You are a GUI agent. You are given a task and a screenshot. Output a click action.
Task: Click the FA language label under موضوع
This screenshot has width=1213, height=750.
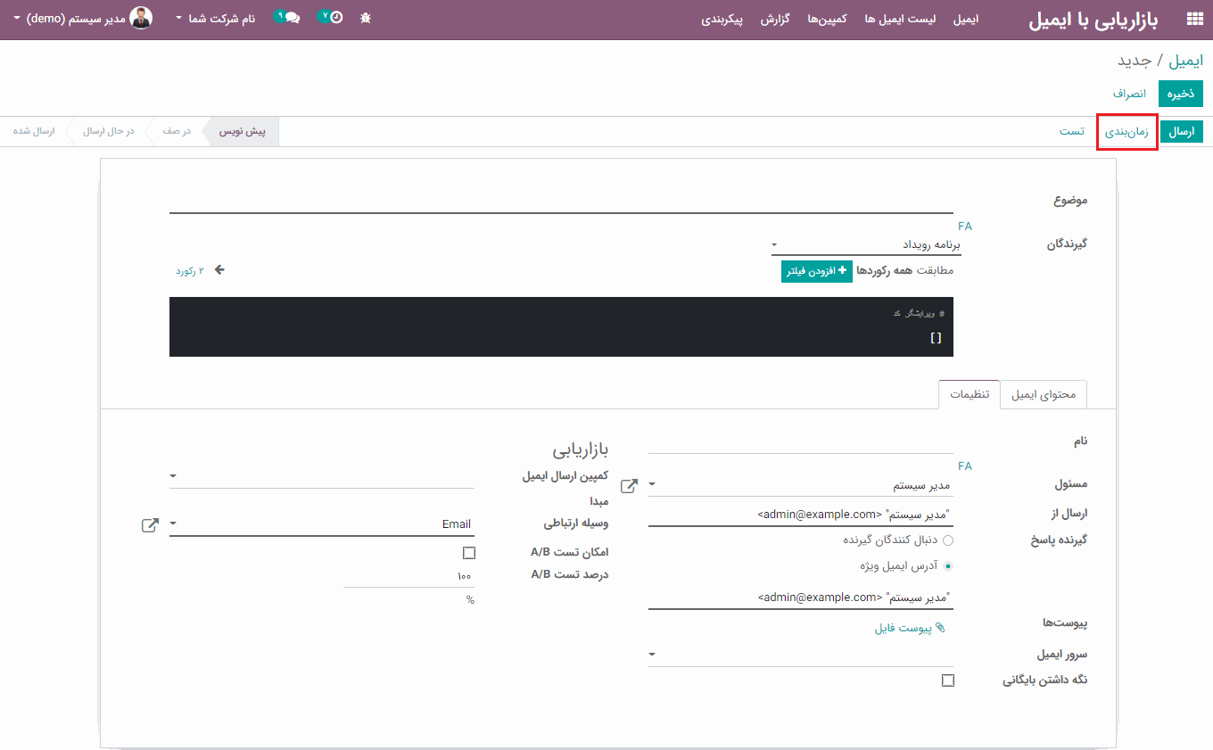[965, 227]
